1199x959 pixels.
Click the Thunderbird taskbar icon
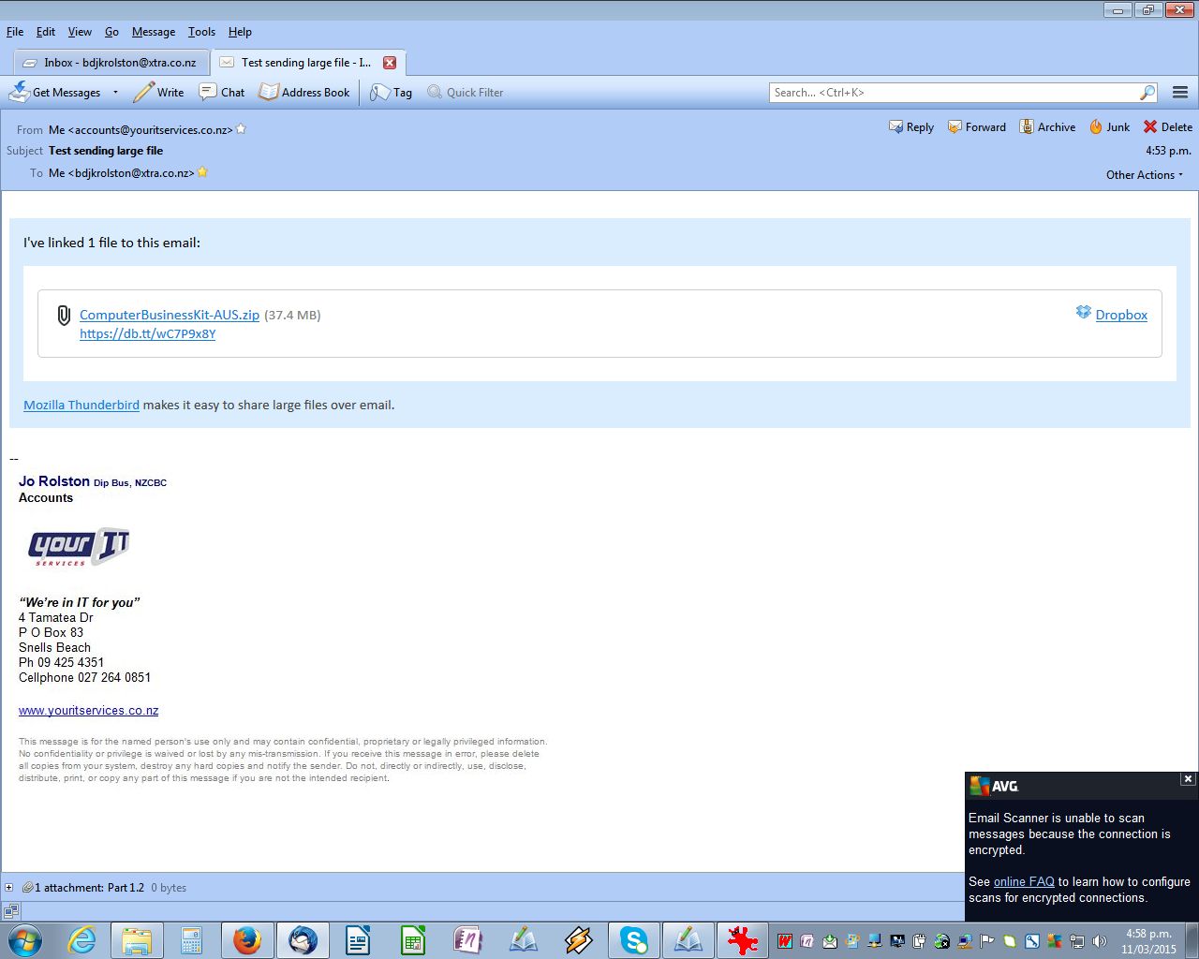point(303,940)
